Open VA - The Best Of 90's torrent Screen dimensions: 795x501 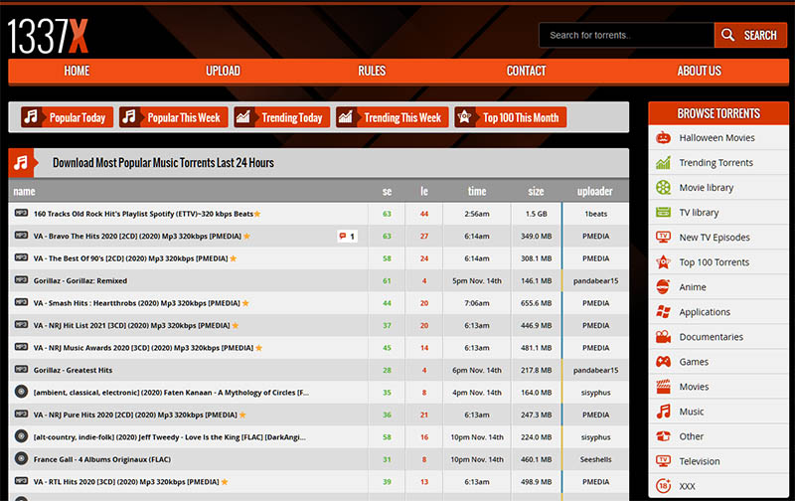coord(130,258)
